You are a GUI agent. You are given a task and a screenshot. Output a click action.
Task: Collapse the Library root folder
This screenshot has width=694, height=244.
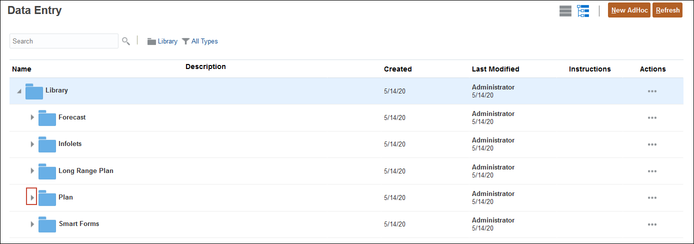(19, 91)
